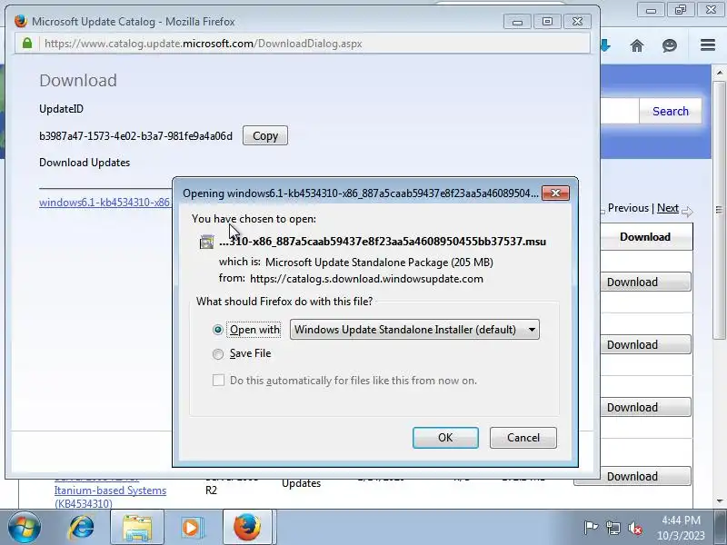727x545 pixels.
Task: Launch Internet Explorer from taskbar
Action: click(81, 528)
